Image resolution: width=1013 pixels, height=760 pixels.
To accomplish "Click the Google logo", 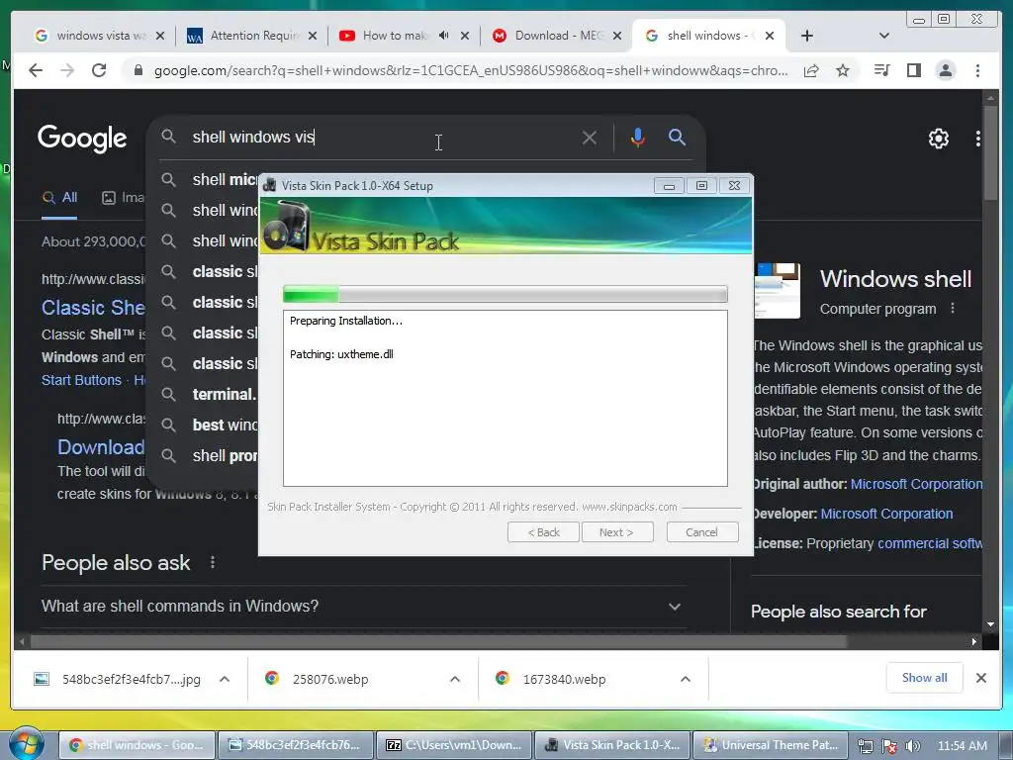I will [82, 139].
